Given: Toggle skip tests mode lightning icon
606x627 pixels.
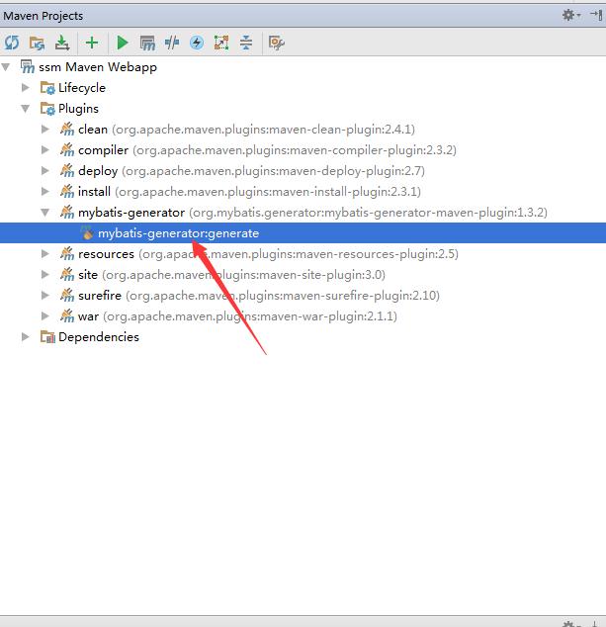Looking at the screenshot, I should (x=197, y=43).
